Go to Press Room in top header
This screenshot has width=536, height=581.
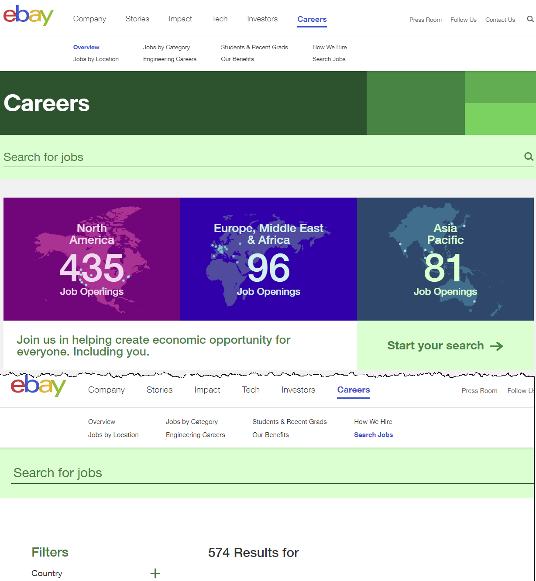pyautogui.click(x=426, y=20)
